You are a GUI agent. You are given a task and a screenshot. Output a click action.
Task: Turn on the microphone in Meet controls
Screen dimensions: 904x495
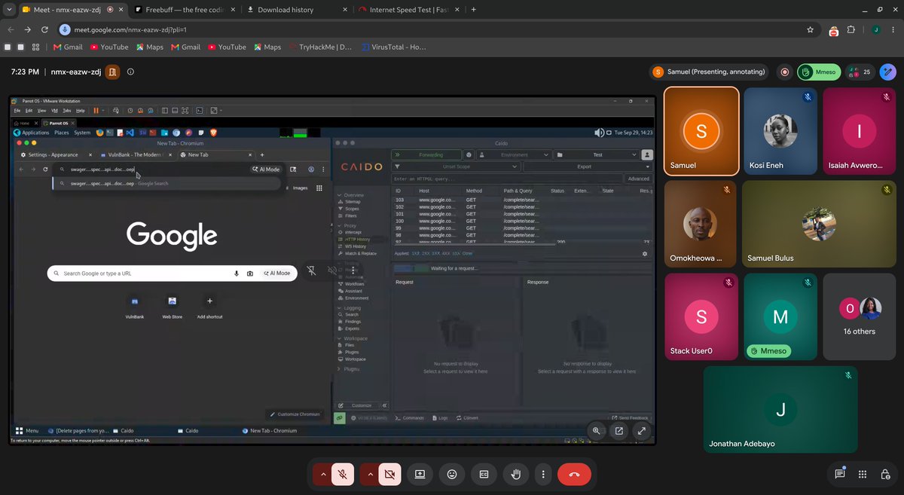(x=343, y=474)
